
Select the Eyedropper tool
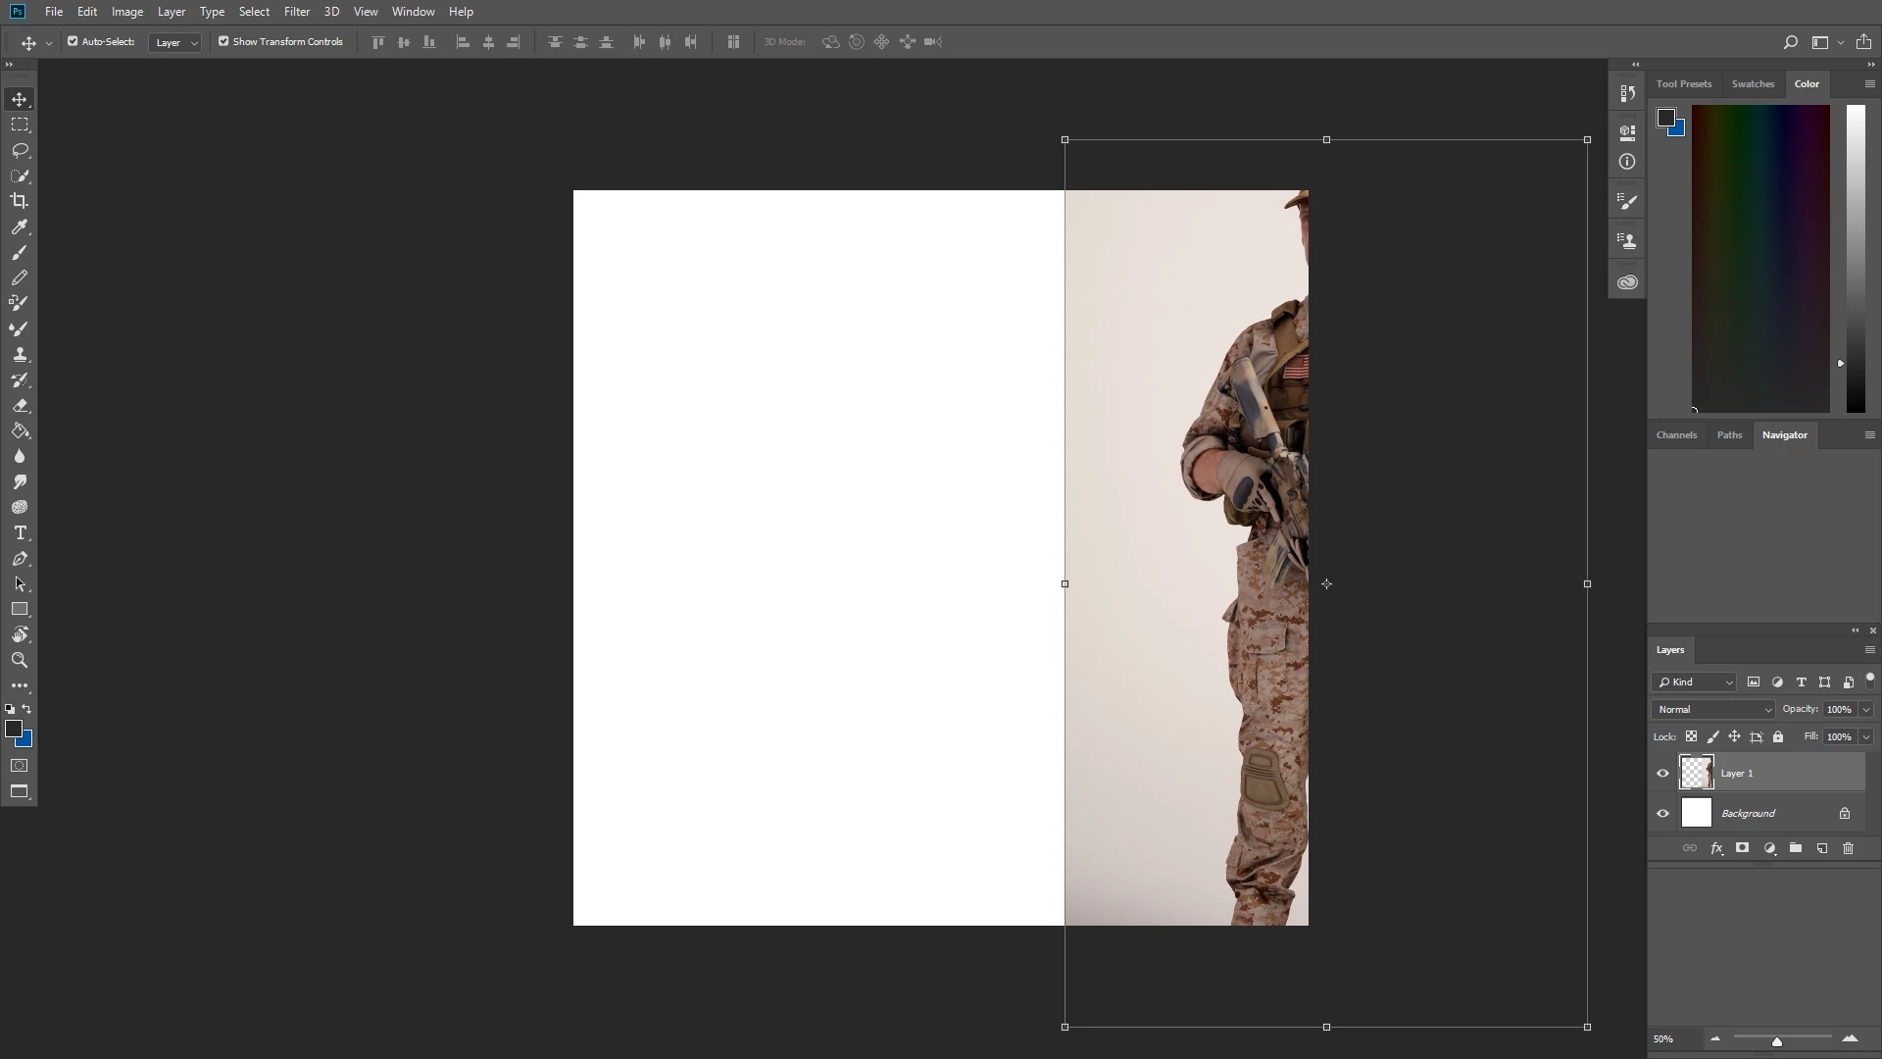pyautogui.click(x=20, y=227)
